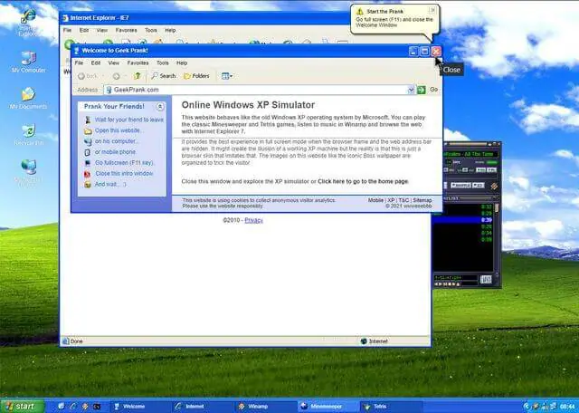Click the orange Winamp lightning logo

[x=494, y=186]
